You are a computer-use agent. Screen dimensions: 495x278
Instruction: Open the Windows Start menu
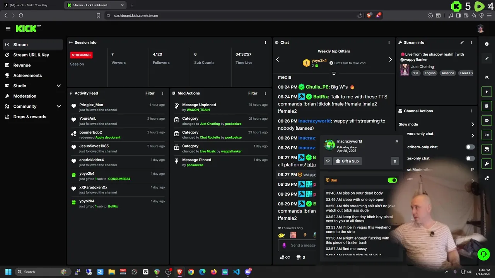pos(8,272)
